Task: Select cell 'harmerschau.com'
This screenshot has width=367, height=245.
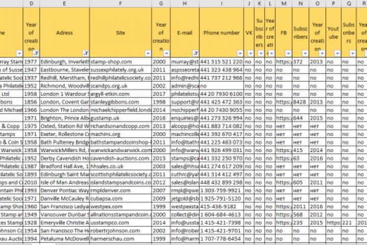Action: click(120, 239)
